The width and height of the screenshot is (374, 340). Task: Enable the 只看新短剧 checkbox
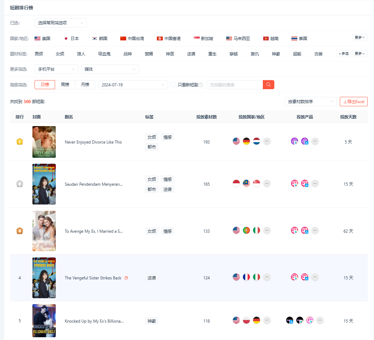tap(173, 84)
